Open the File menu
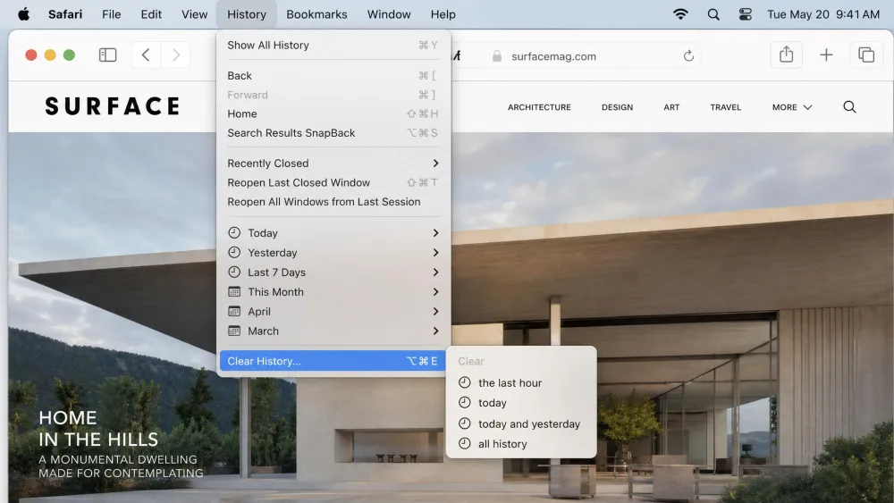Screen dimensions: 894x503 111,14
